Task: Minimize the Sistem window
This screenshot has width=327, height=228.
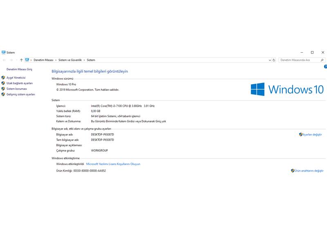Action: pos(302,52)
